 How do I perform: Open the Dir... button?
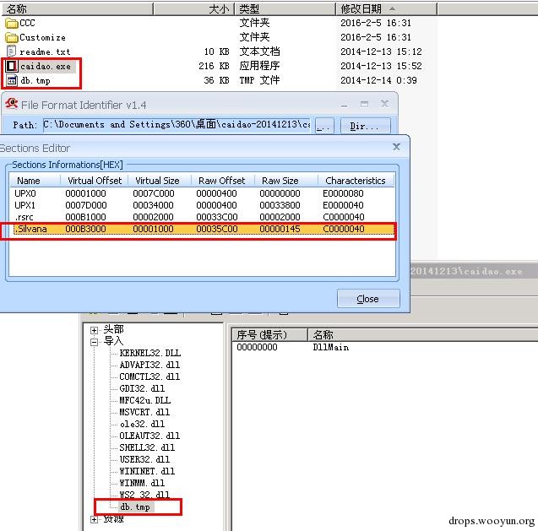click(x=366, y=126)
